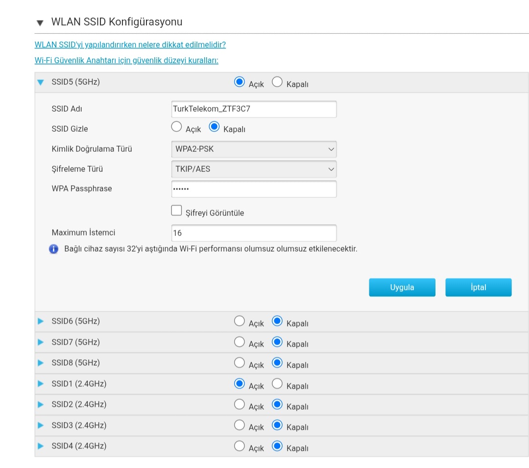Expand the SSID1 (2.4GHz) row

[41, 384]
